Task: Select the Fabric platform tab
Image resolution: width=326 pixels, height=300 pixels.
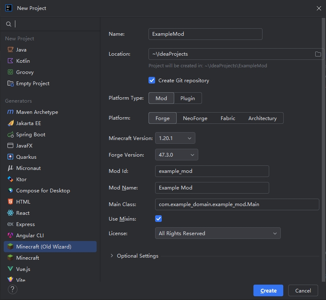Action: point(228,118)
